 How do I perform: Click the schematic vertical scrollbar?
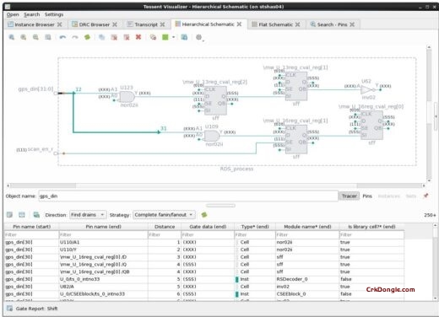[x=429, y=114]
